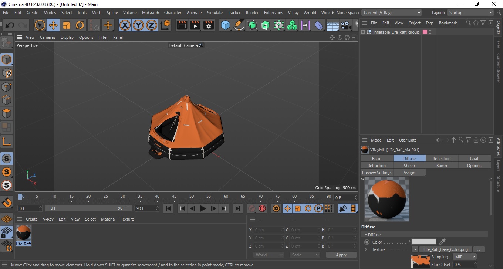The width and height of the screenshot is (503, 269).
Task: Expand the Texture parameter row
Action: coord(366,249)
